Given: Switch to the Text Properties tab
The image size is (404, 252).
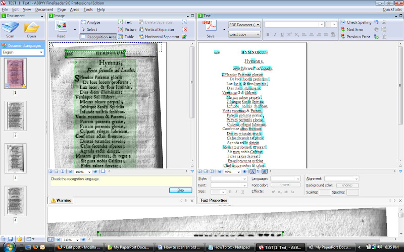Looking at the screenshot, I should pyautogui.click(x=214, y=201).
